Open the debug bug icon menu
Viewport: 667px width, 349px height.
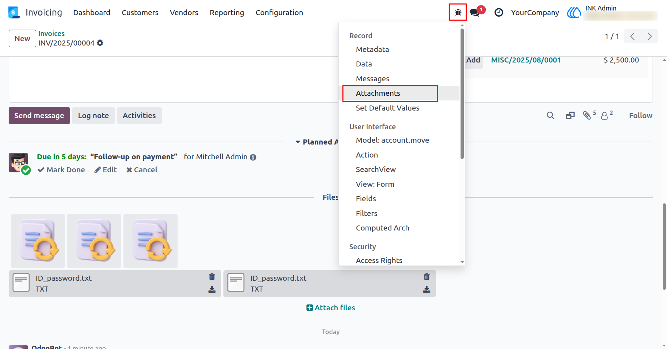pyautogui.click(x=458, y=12)
